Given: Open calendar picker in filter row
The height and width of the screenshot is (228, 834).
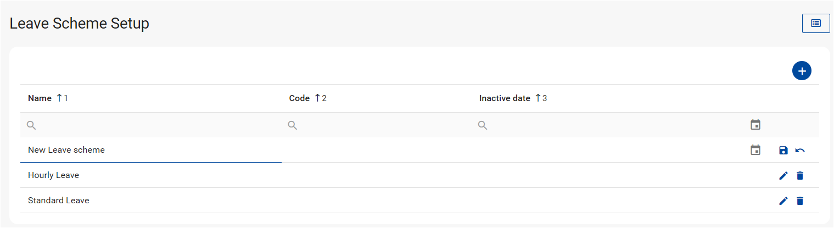Looking at the screenshot, I should 755,125.
